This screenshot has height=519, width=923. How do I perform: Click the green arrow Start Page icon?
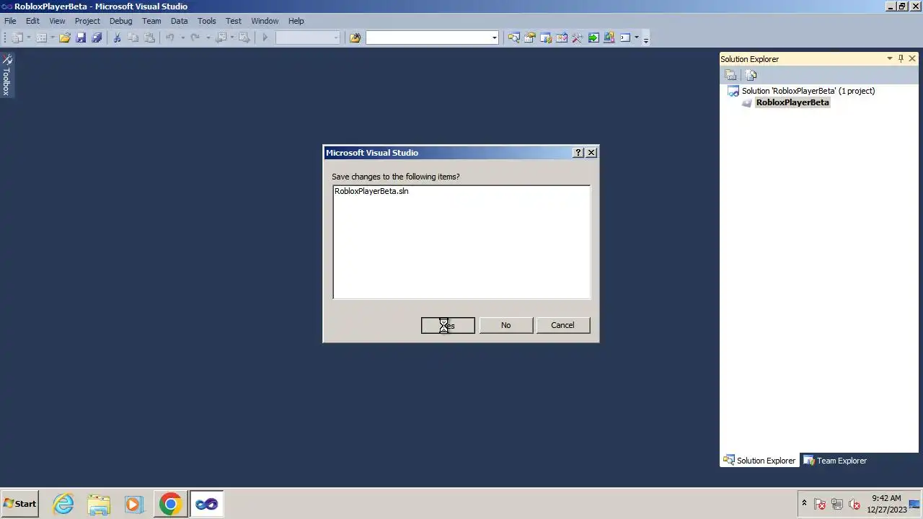(593, 37)
